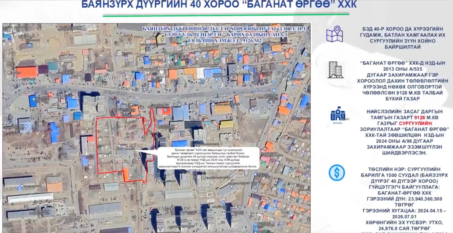This screenshot has width=453, height=233.
Task: Click the purple map-with-pin location icon
Action: tap(334, 34)
